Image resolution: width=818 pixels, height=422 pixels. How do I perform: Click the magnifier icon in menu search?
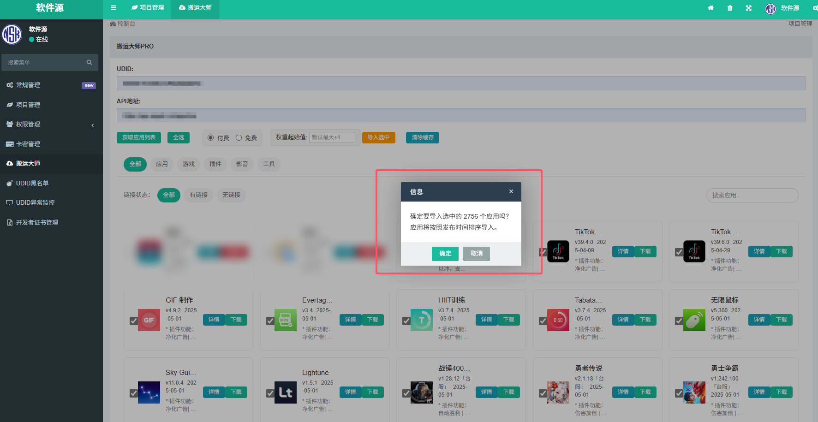pyautogui.click(x=89, y=62)
